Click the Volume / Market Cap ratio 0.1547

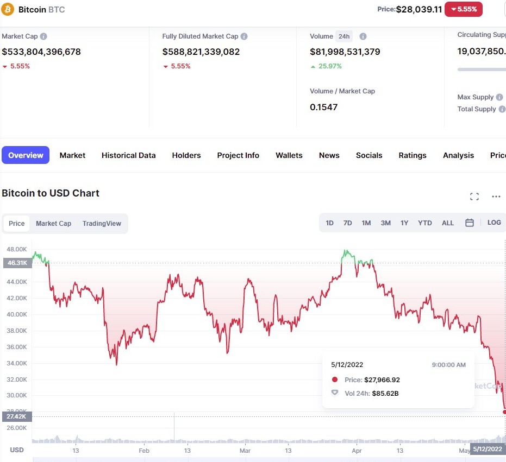pyautogui.click(x=324, y=107)
